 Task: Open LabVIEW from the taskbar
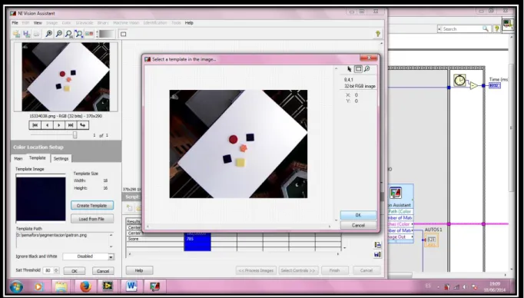[108, 286]
